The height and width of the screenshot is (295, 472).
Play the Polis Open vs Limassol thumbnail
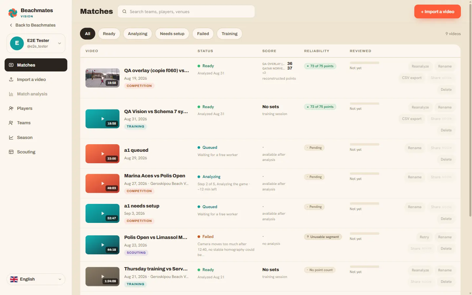click(103, 245)
